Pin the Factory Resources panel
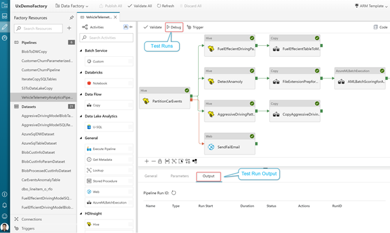This screenshot has width=390, height=233. pyautogui.click(x=72, y=18)
